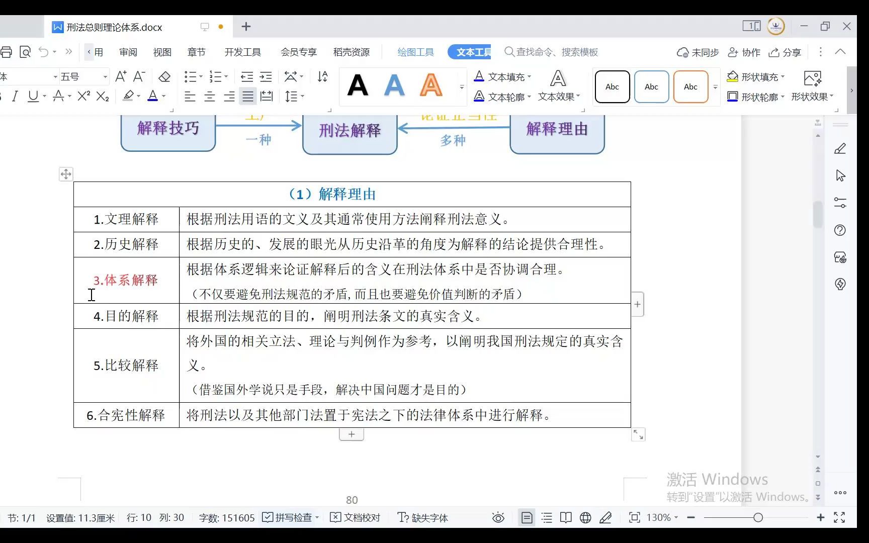Open the 会员专享 tab

[x=299, y=52]
